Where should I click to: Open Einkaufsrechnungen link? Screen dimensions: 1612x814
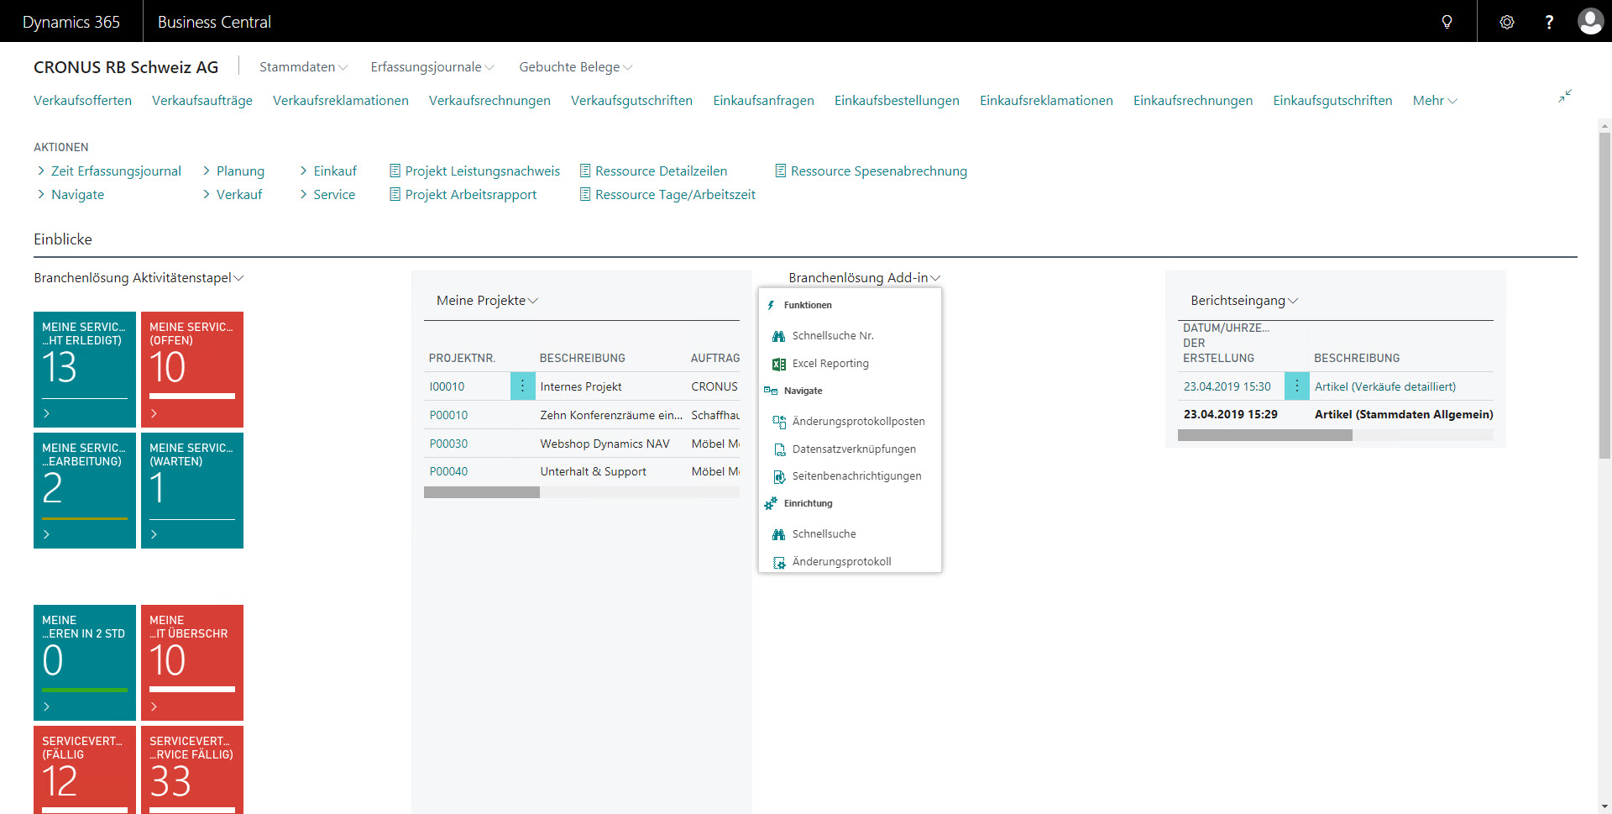[1193, 101]
